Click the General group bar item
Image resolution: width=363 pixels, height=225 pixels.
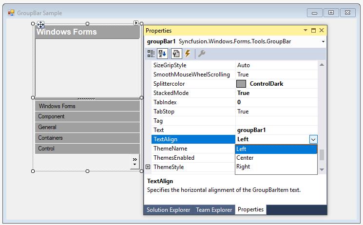87,127
